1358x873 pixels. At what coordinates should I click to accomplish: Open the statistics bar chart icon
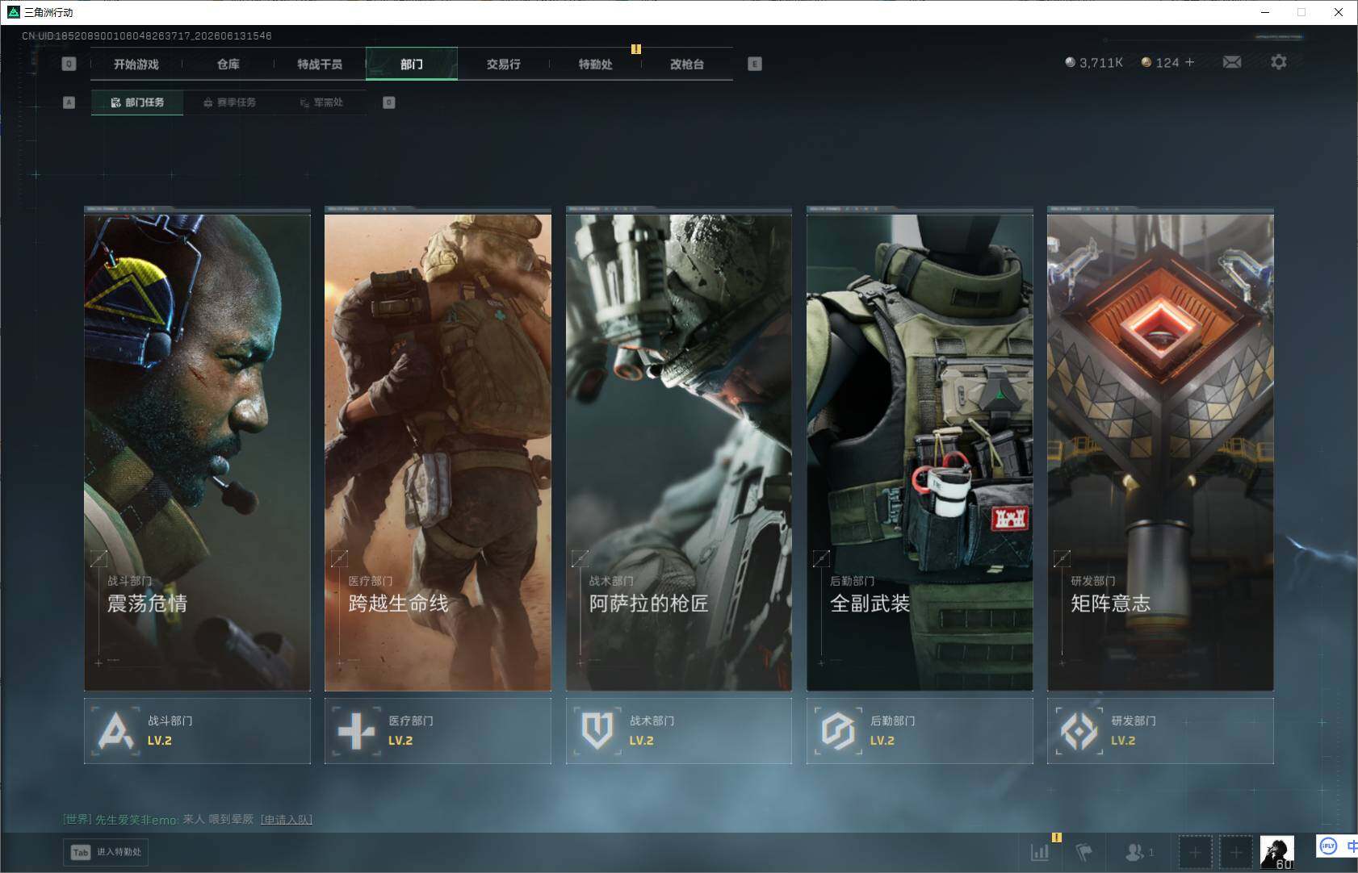coord(1040,851)
